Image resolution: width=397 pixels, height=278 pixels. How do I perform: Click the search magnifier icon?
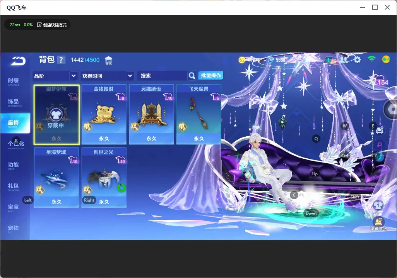coord(192,76)
